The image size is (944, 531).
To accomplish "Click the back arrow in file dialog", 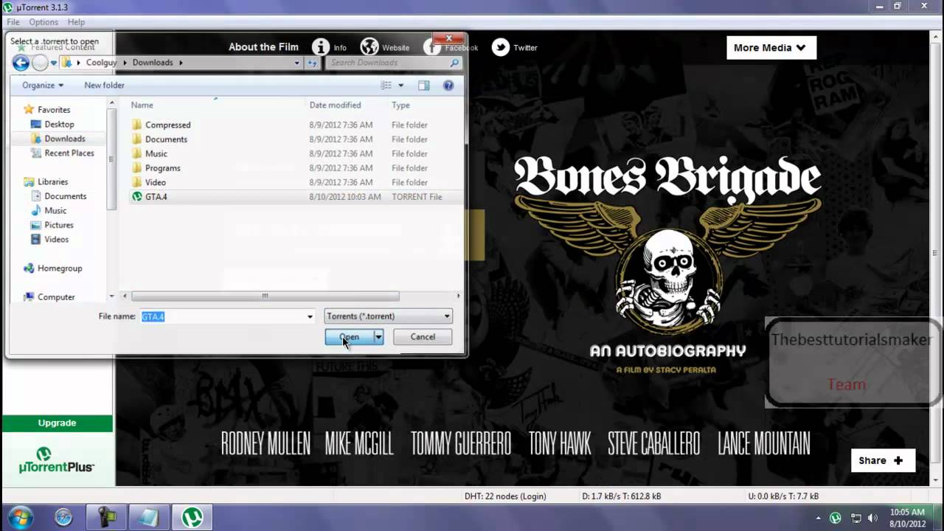I will 21,63.
